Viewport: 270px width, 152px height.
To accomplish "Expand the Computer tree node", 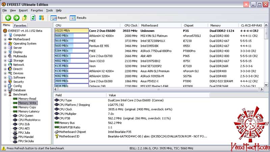I will (x=5, y=35).
